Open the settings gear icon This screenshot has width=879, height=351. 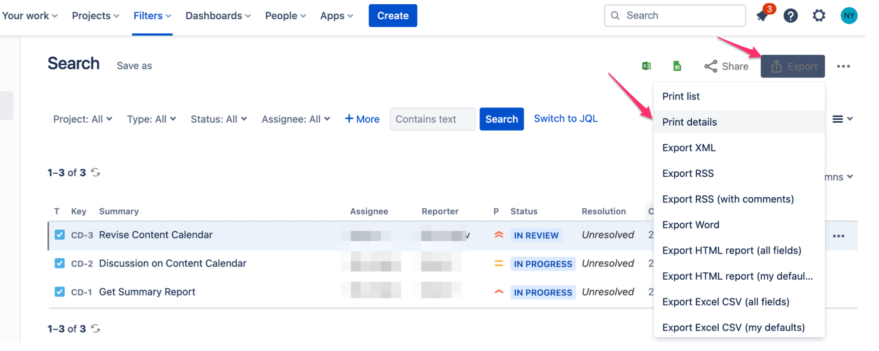(x=819, y=16)
